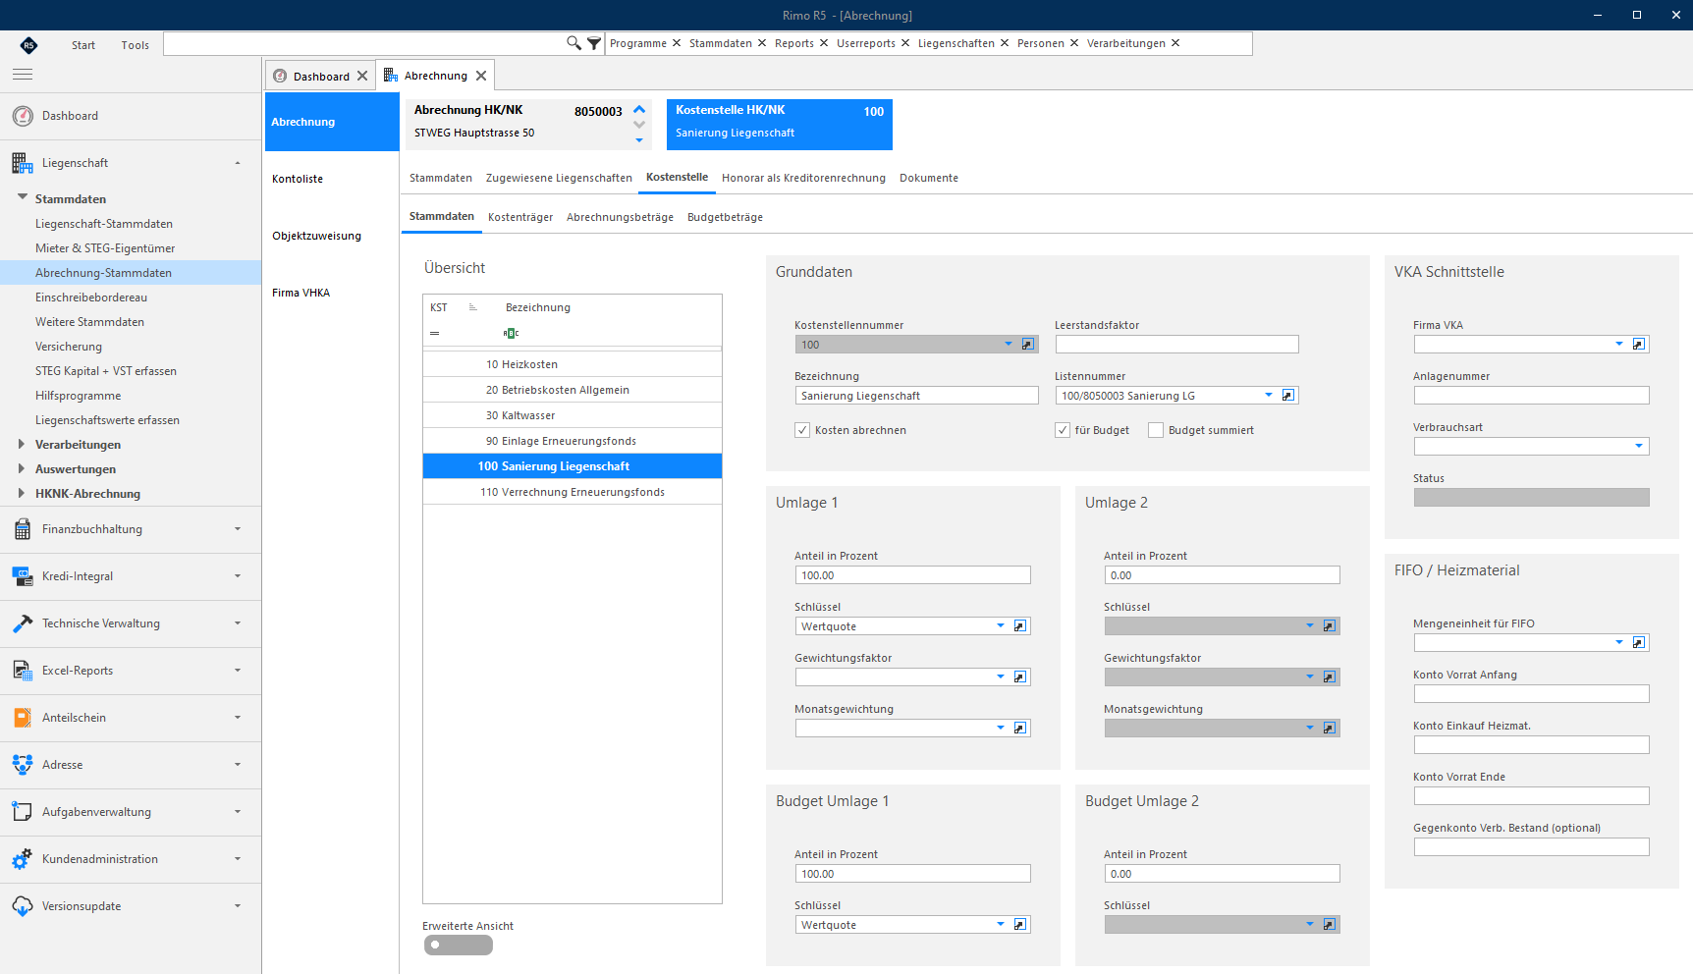
Task: Click the search magnifier icon
Action: pos(573,43)
